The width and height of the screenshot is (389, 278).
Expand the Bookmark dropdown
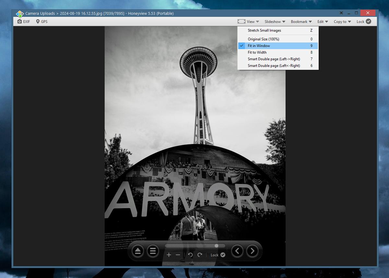coord(301,22)
